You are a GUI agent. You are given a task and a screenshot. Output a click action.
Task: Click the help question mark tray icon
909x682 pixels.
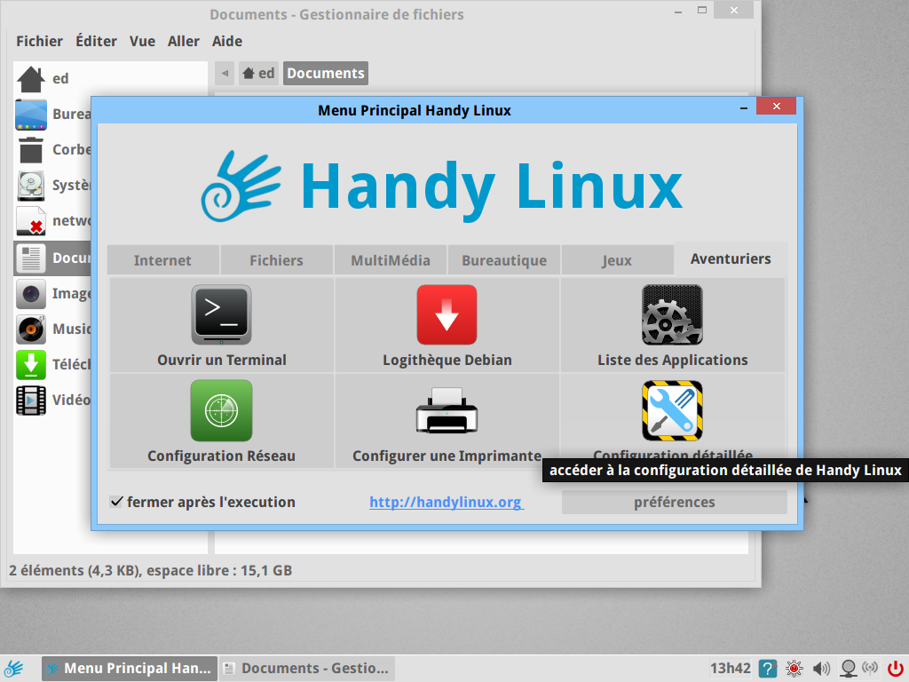(x=768, y=669)
